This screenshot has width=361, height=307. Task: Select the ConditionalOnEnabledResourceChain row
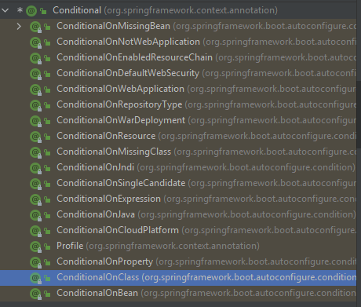click(x=178, y=57)
